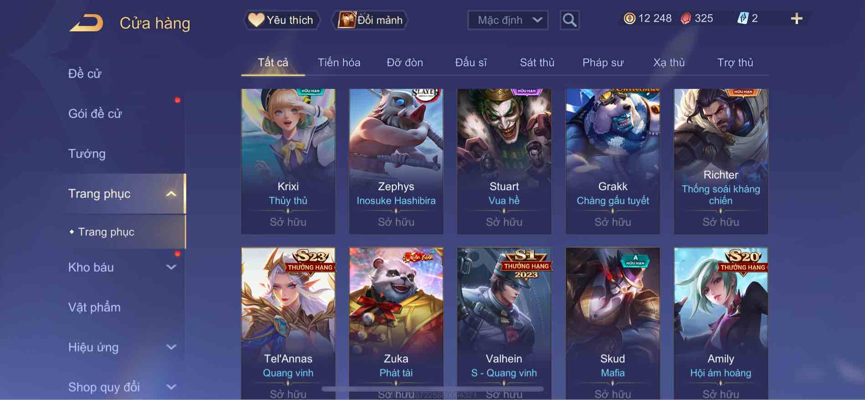Switch to the Sát thủ tab
Screen dimensions: 865x400
537,62
